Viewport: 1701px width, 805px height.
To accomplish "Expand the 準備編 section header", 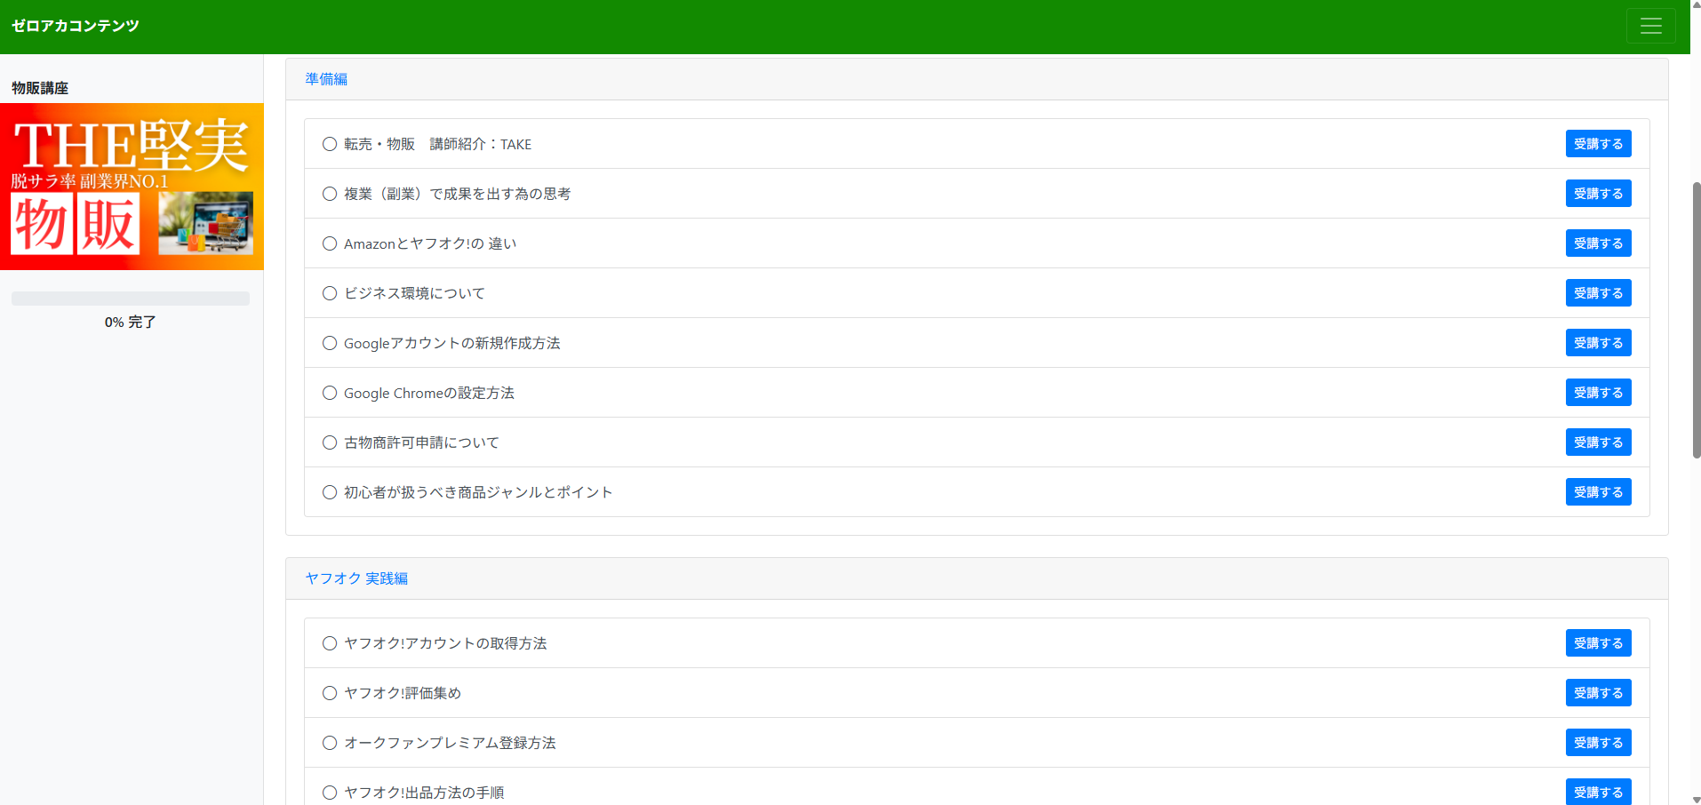I will tap(326, 79).
